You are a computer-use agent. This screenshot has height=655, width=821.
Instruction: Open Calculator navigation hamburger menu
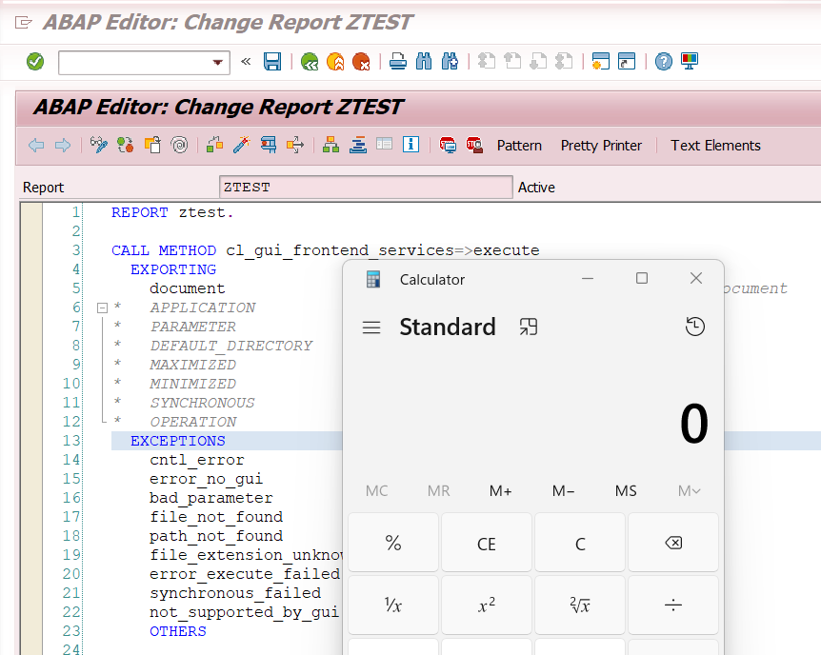tap(371, 327)
